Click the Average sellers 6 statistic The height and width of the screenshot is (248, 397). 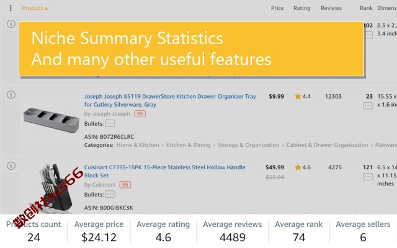click(x=363, y=231)
